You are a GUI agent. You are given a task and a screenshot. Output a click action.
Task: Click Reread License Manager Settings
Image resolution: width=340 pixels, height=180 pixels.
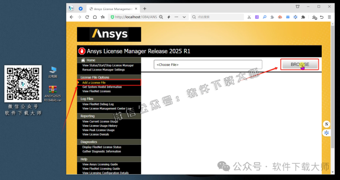click(104, 69)
